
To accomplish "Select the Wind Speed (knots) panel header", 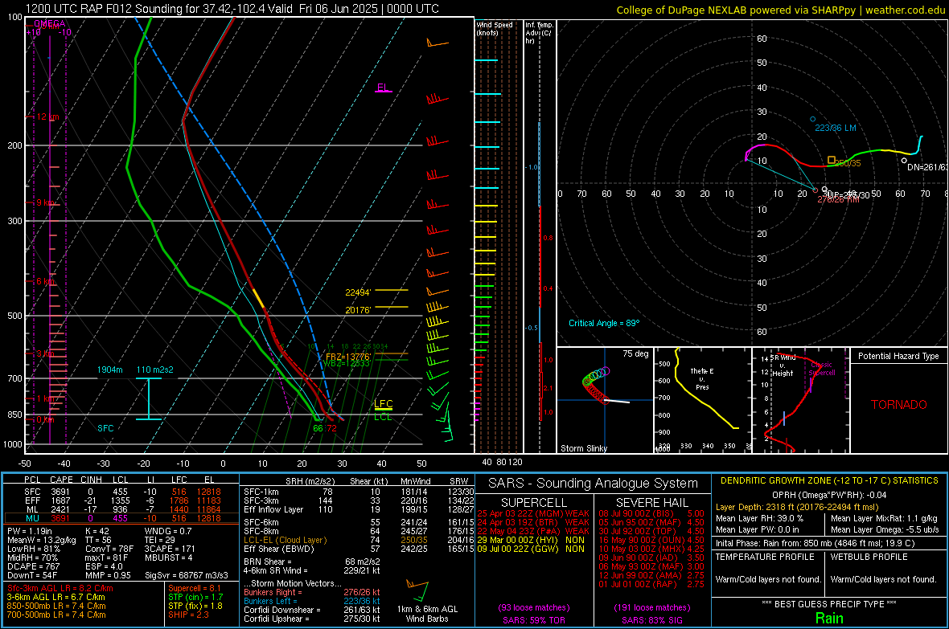I will click(x=494, y=28).
